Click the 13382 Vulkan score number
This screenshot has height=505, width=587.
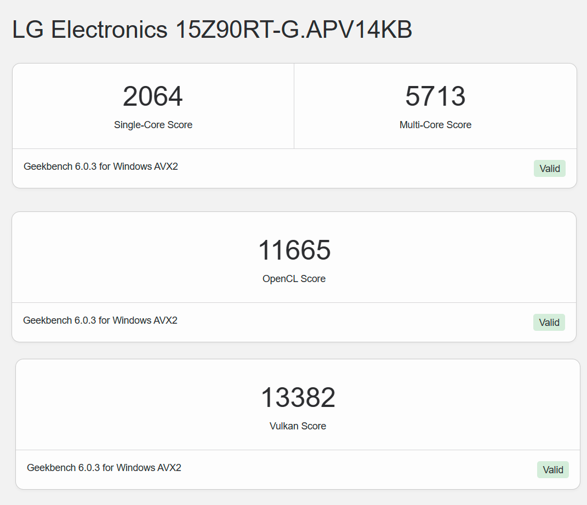(298, 398)
